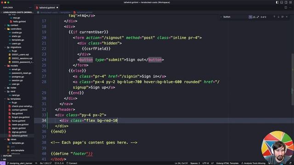This screenshot has height=165, width=294.
Task: Switch to the tailwind.gohtml editor tab
Action: click(47, 8)
